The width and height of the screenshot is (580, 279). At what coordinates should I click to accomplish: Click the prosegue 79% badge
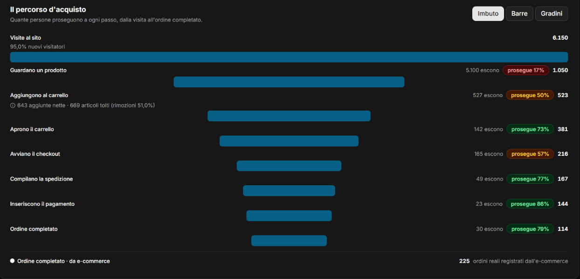[x=530, y=229]
